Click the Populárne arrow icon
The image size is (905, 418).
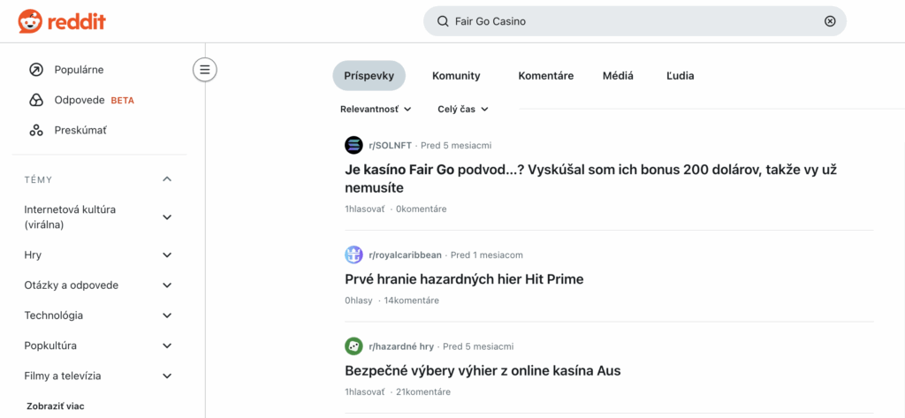pyautogui.click(x=36, y=70)
